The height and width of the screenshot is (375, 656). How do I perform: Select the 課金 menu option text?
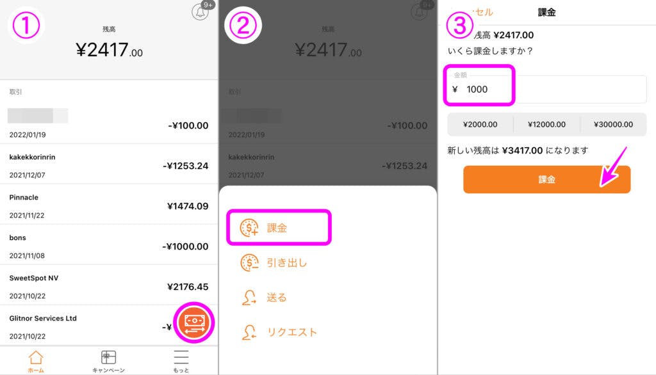[x=277, y=228]
